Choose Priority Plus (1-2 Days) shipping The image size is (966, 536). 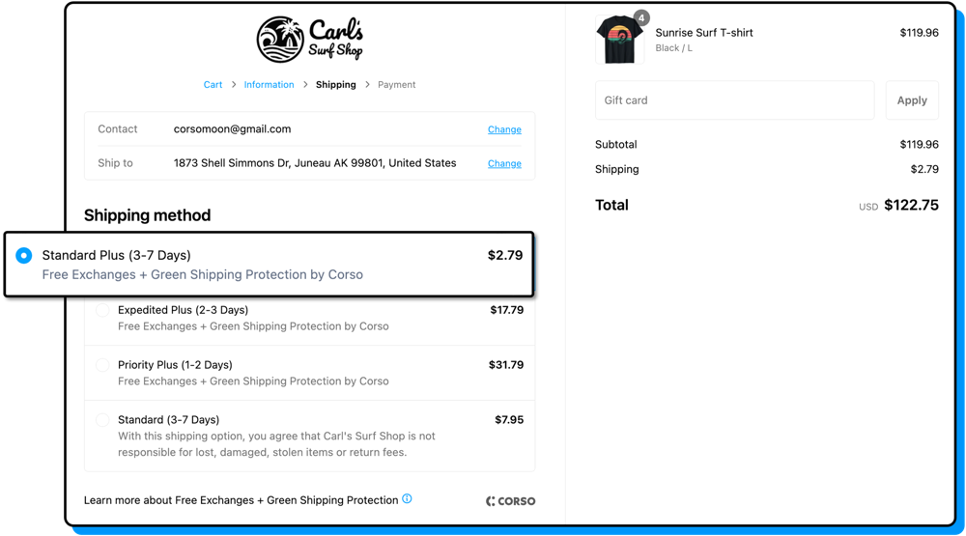click(102, 366)
